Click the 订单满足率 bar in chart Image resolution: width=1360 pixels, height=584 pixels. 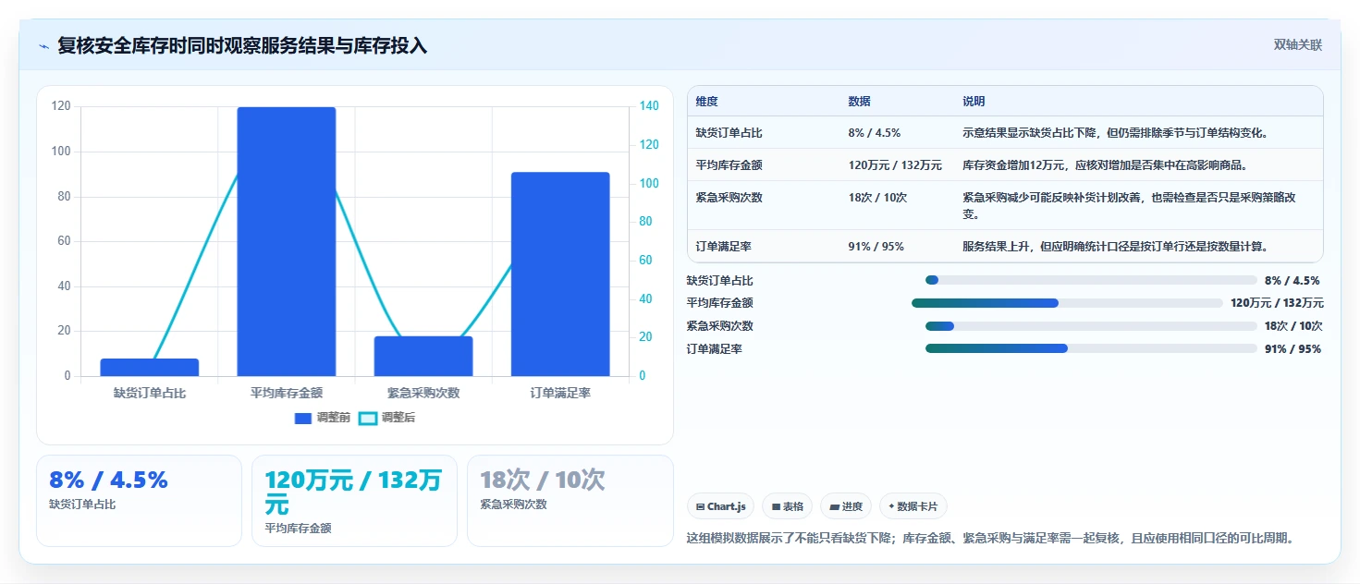[x=560, y=274]
